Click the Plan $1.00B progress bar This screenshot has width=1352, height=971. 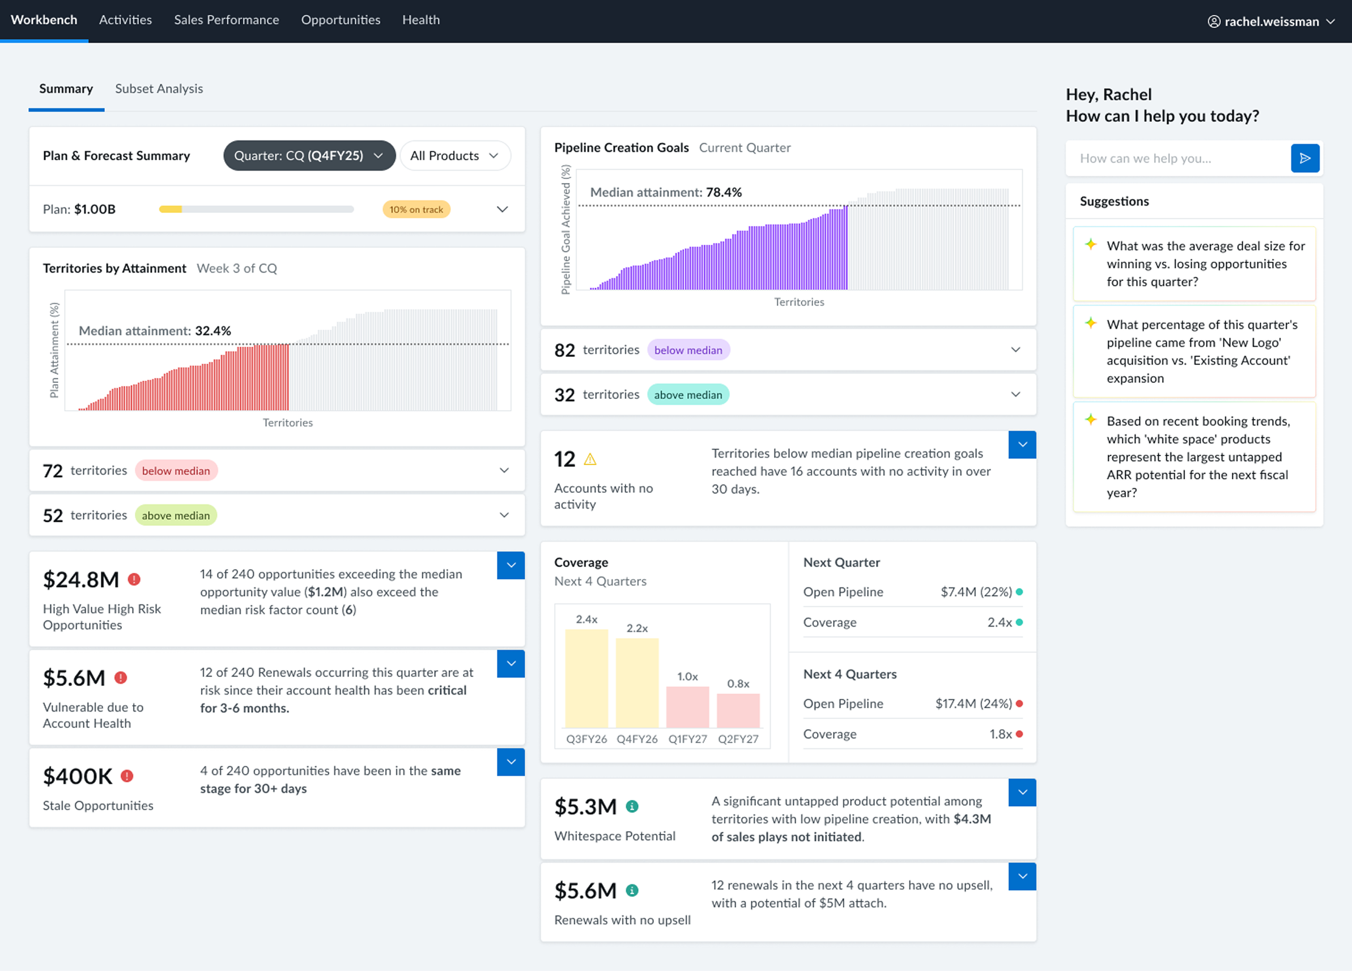256,209
